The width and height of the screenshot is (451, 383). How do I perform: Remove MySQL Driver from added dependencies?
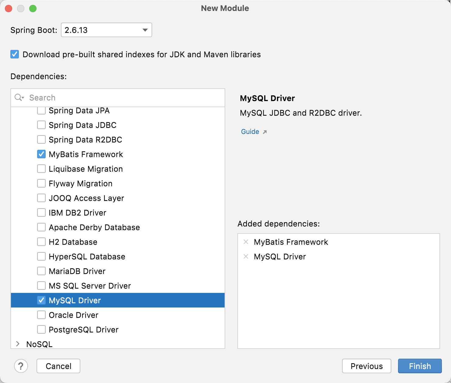(x=246, y=256)
